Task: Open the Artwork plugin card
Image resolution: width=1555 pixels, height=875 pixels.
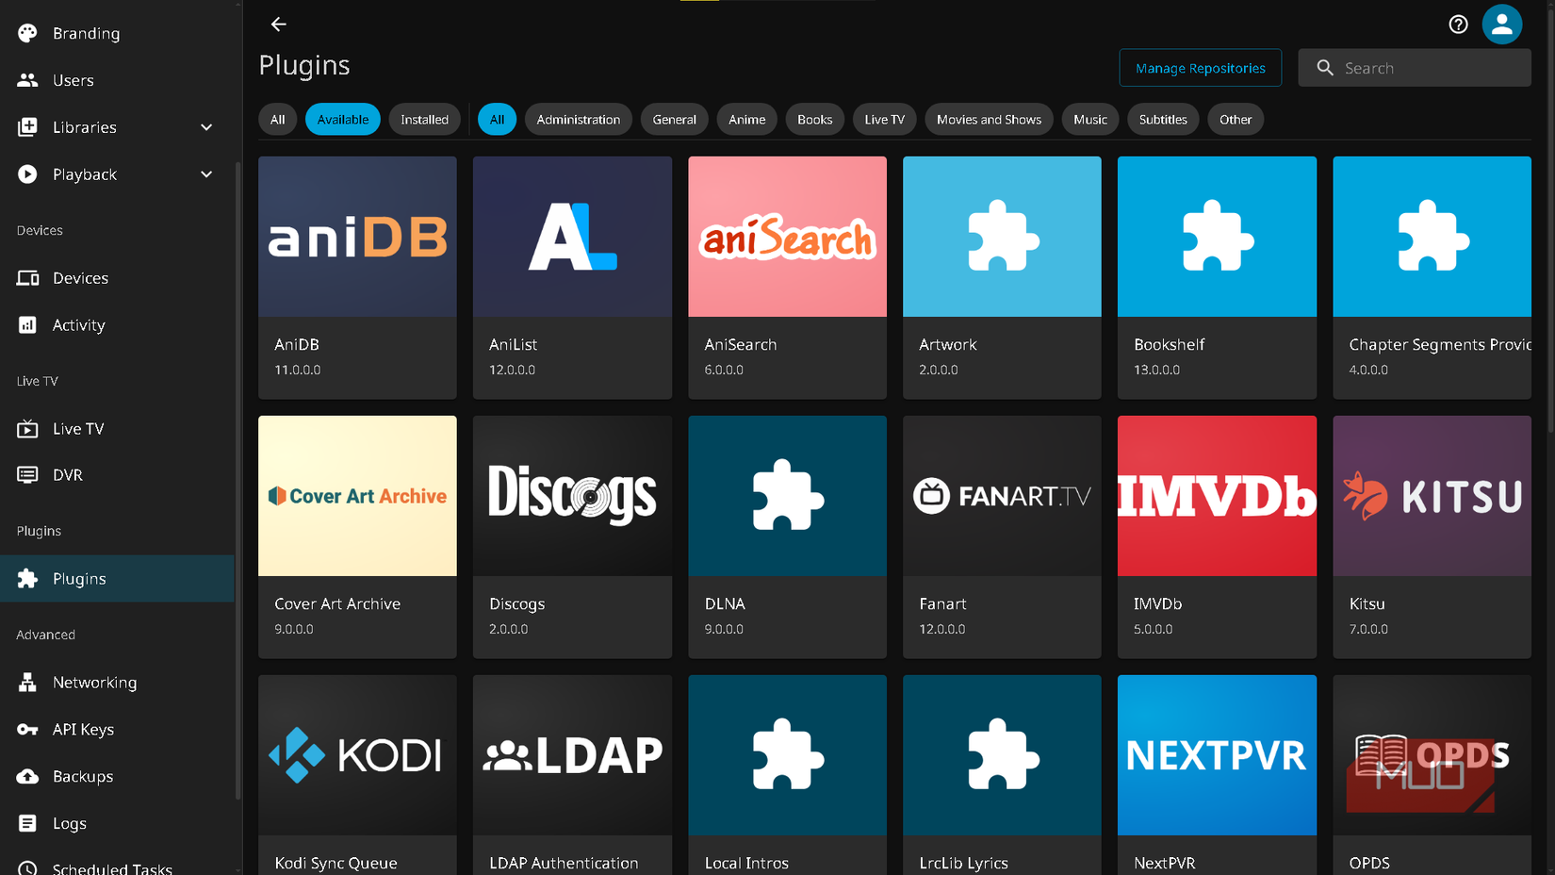Action: click(x=1002, y=278)
